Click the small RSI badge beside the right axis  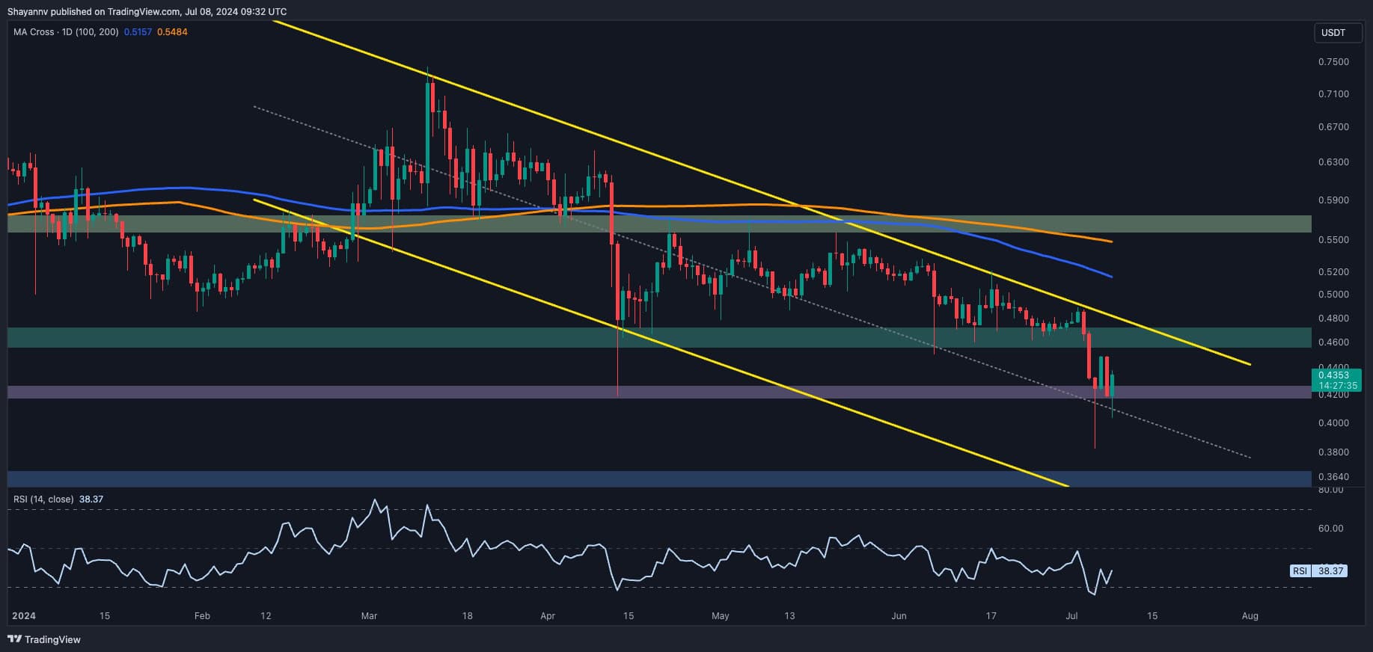tap(1300, 571)
